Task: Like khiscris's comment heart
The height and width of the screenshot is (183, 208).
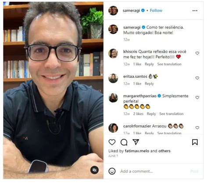Action: point(197,53)
